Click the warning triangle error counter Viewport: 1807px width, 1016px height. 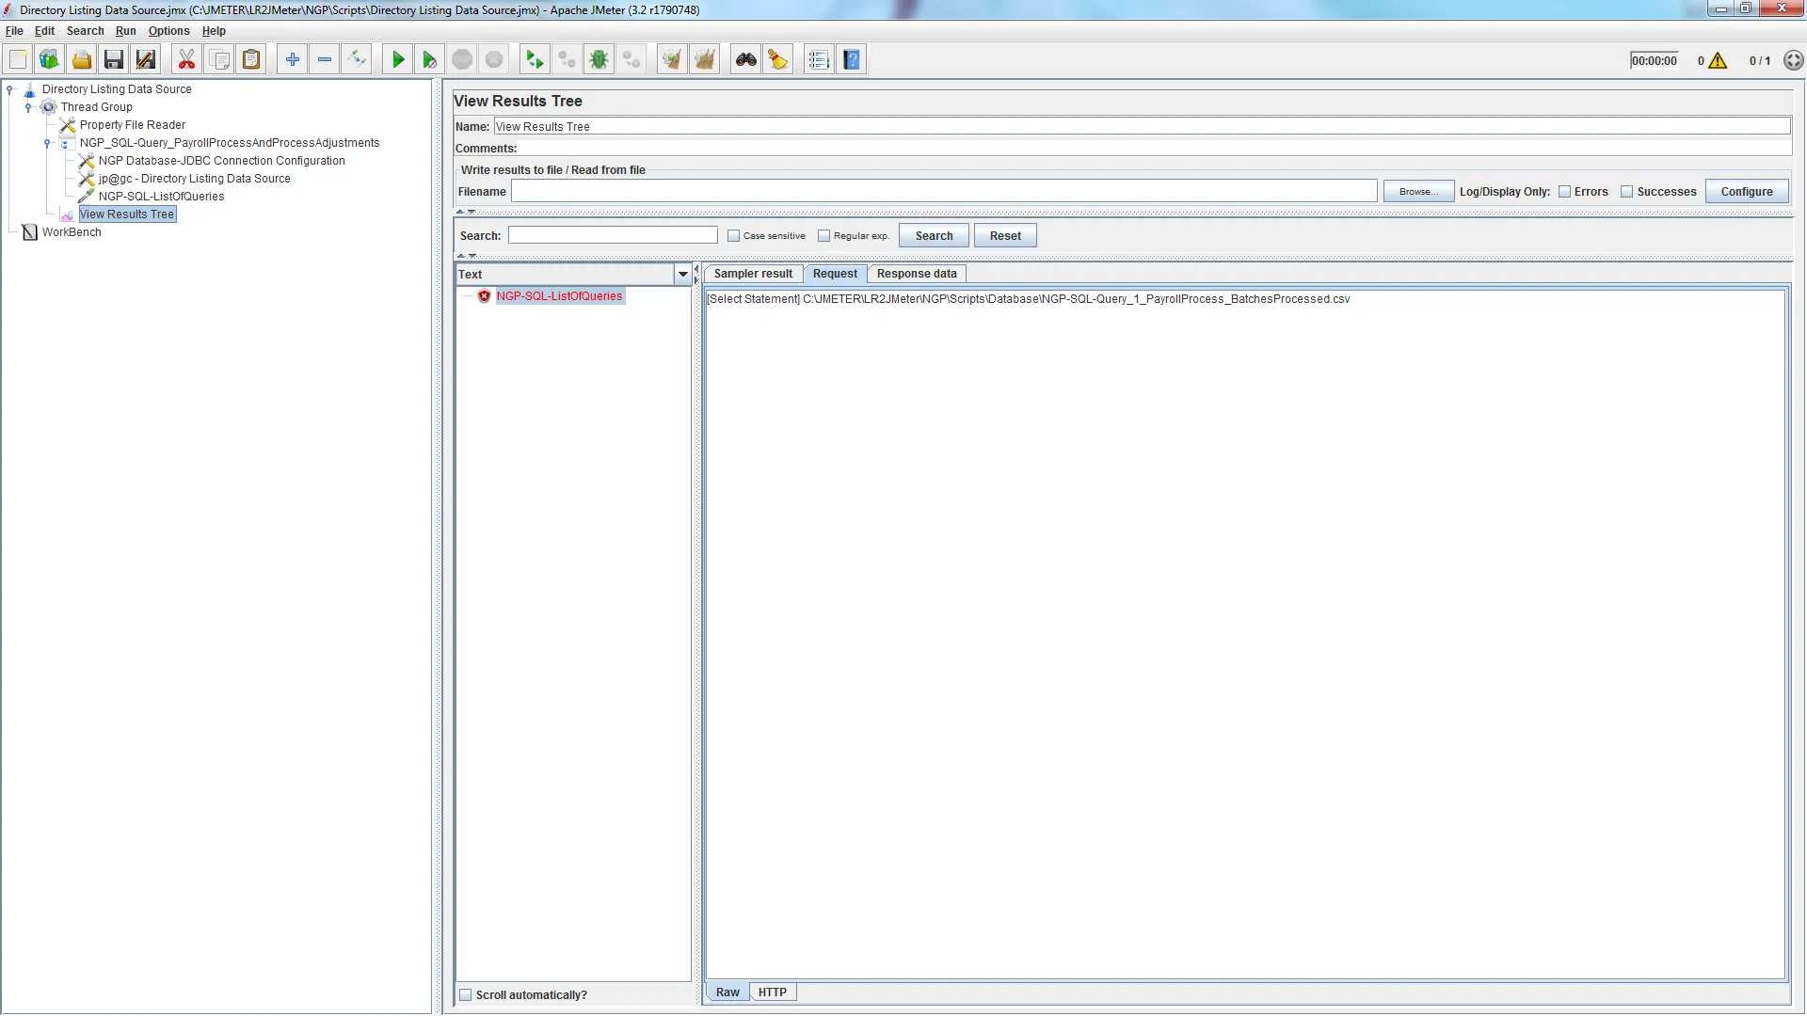click(x=1718, y=61)
